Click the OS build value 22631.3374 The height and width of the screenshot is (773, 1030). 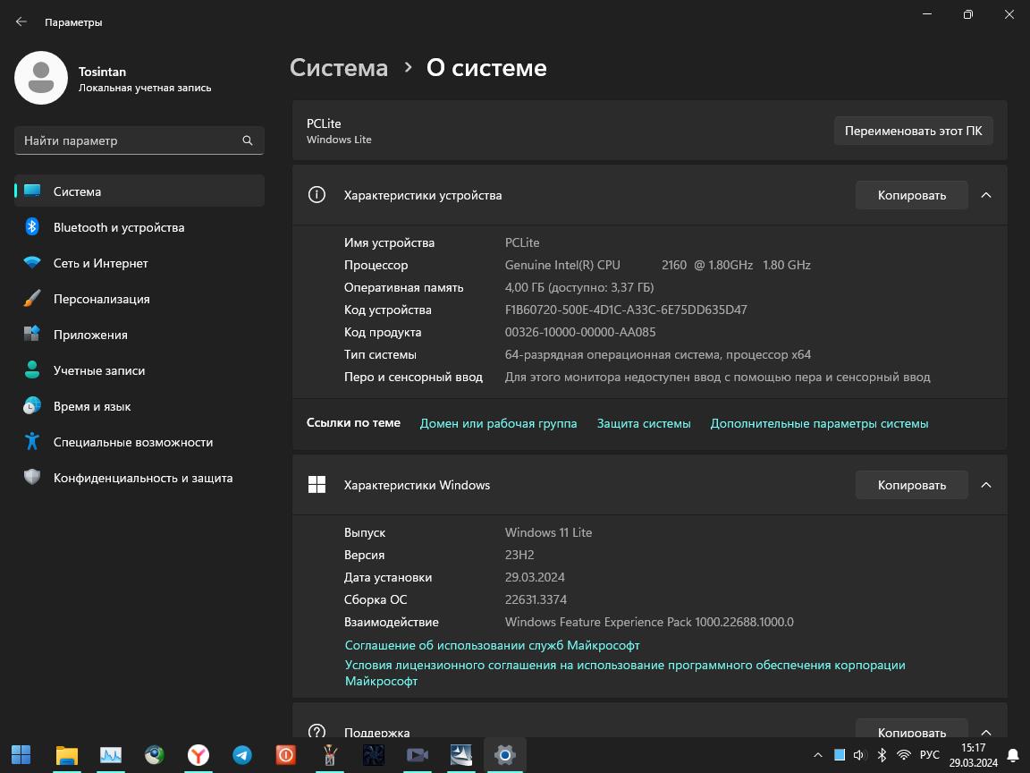(536, 599)
